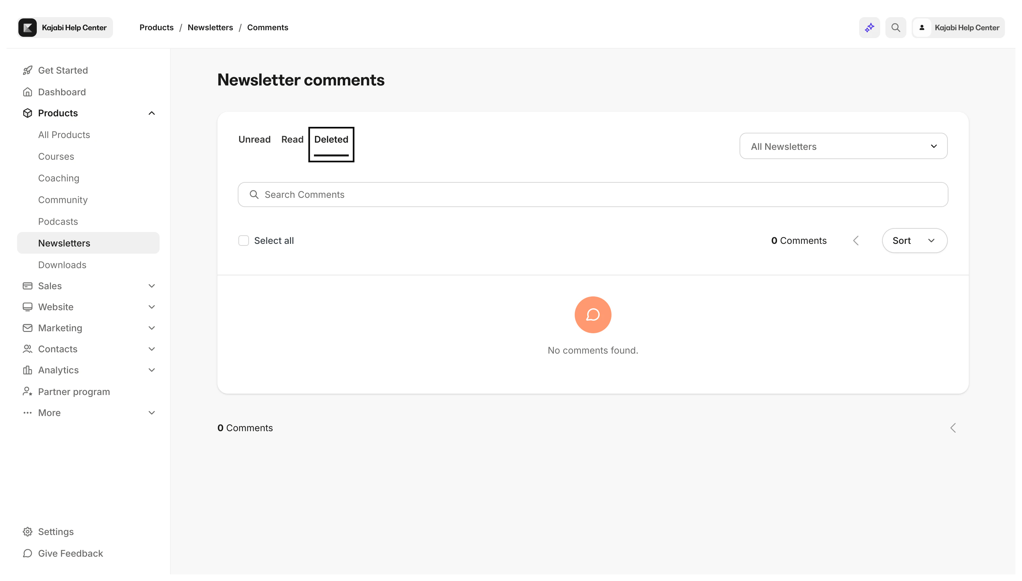Switch to the Unread tab
Image resolution: width=1022 pixels, height=581 pixels.
(x=255, y=139)
